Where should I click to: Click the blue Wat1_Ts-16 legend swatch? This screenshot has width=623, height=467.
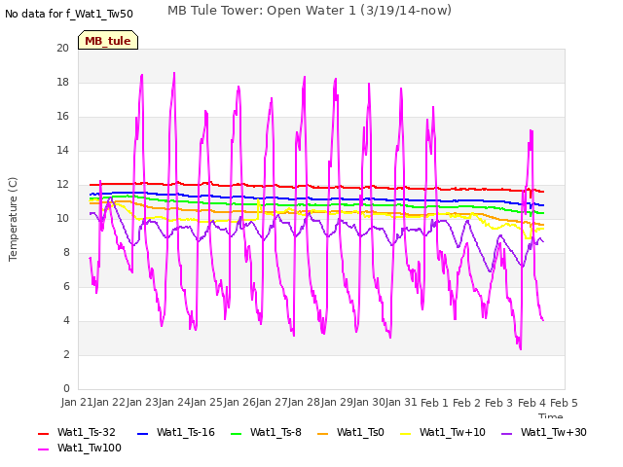[x=143, y=433]
